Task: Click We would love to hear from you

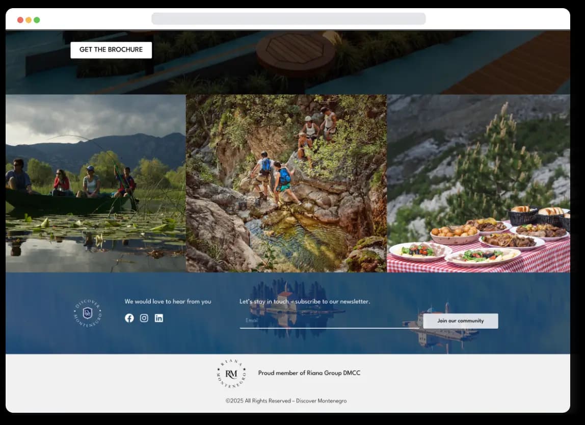Action: 168,302
